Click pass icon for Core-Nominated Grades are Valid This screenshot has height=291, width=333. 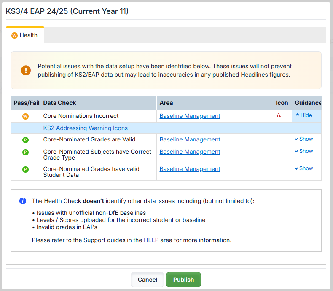(25, 140)
